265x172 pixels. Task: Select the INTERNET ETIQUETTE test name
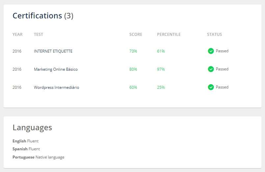coord(53,51)
